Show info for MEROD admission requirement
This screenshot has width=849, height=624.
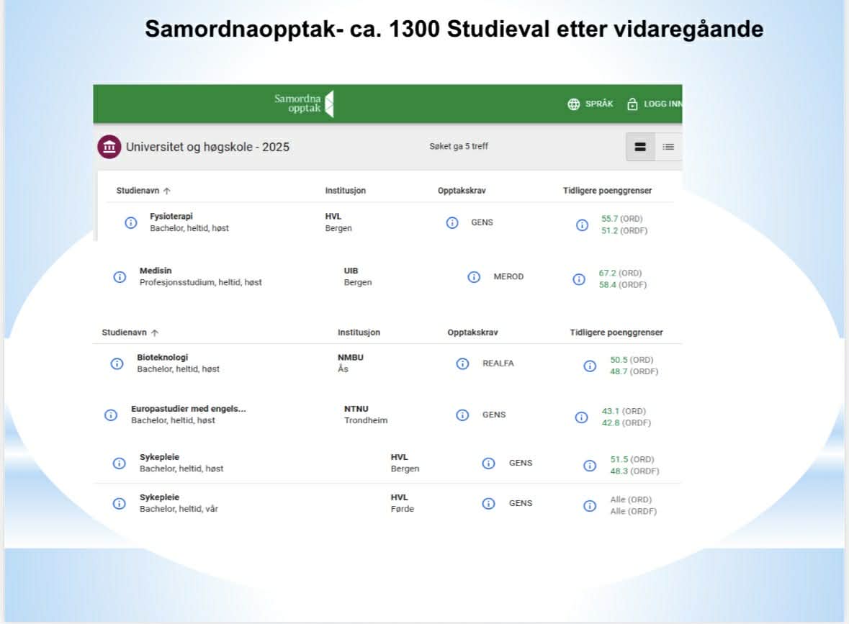point(474,277)
